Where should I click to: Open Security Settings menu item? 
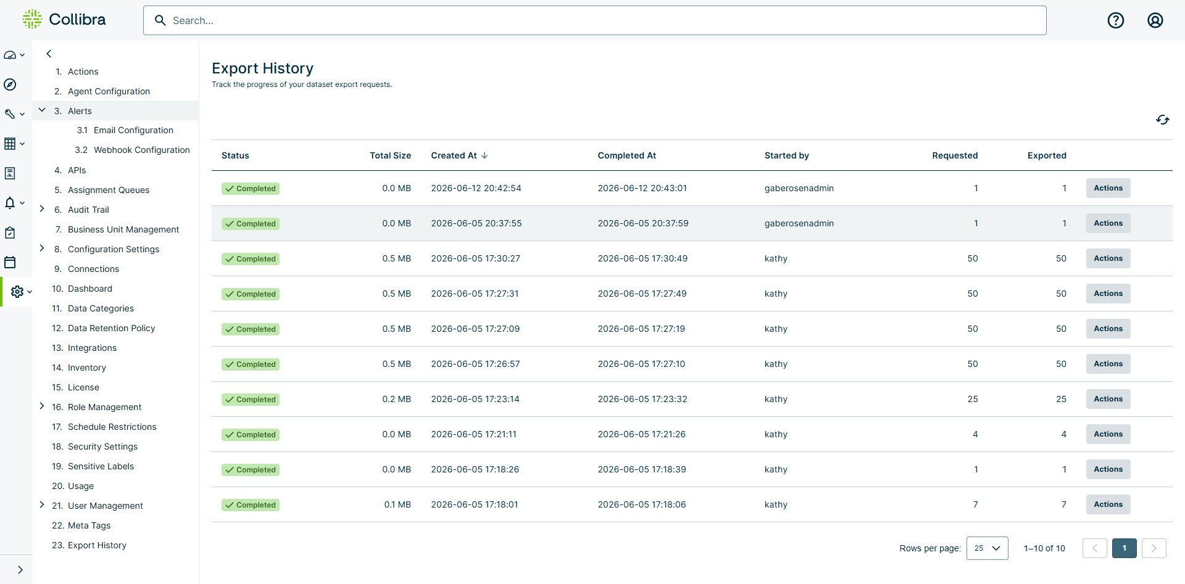102,446
